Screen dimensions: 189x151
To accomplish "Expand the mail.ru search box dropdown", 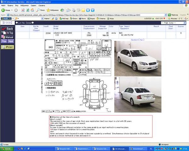I will [42, 19].
